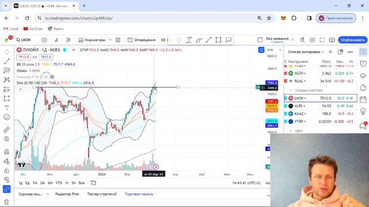The height and width of the screenshot is (207, 369).
Task: Select the crosshair cursor tool in left sidebar
Action: (x=7, y=52)
